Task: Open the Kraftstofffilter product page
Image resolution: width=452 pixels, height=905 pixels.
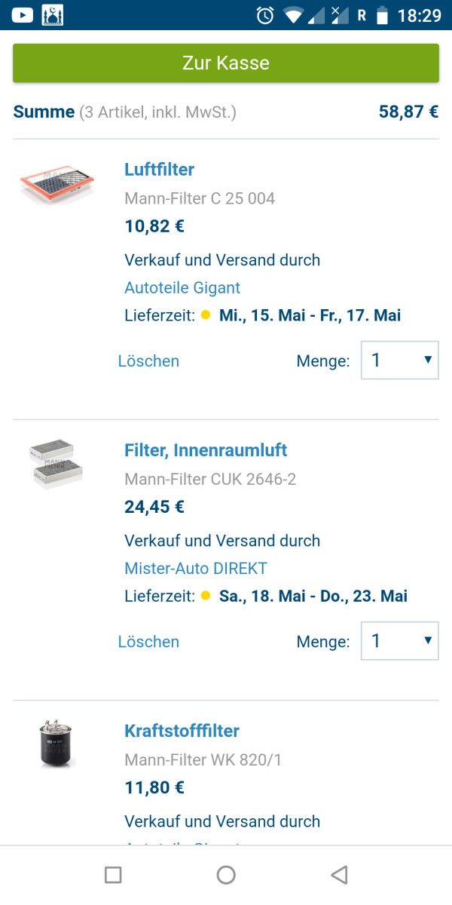Action: click(182, 731)
